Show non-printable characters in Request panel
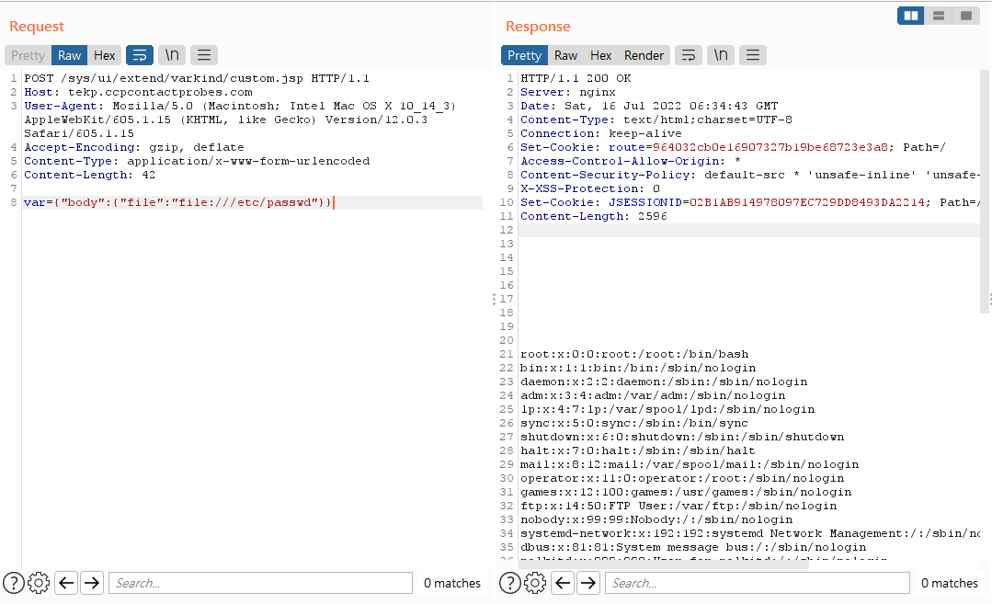This screenshot has width=992, height=604. (x=172, y=55)
